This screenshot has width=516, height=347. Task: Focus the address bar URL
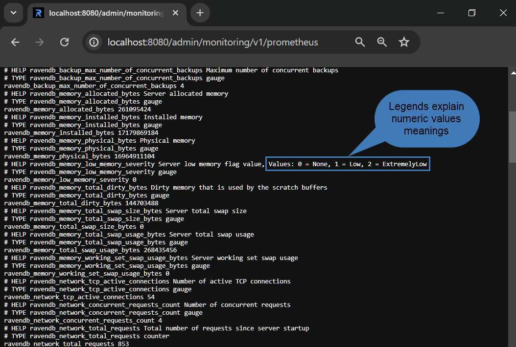point(212,42)
